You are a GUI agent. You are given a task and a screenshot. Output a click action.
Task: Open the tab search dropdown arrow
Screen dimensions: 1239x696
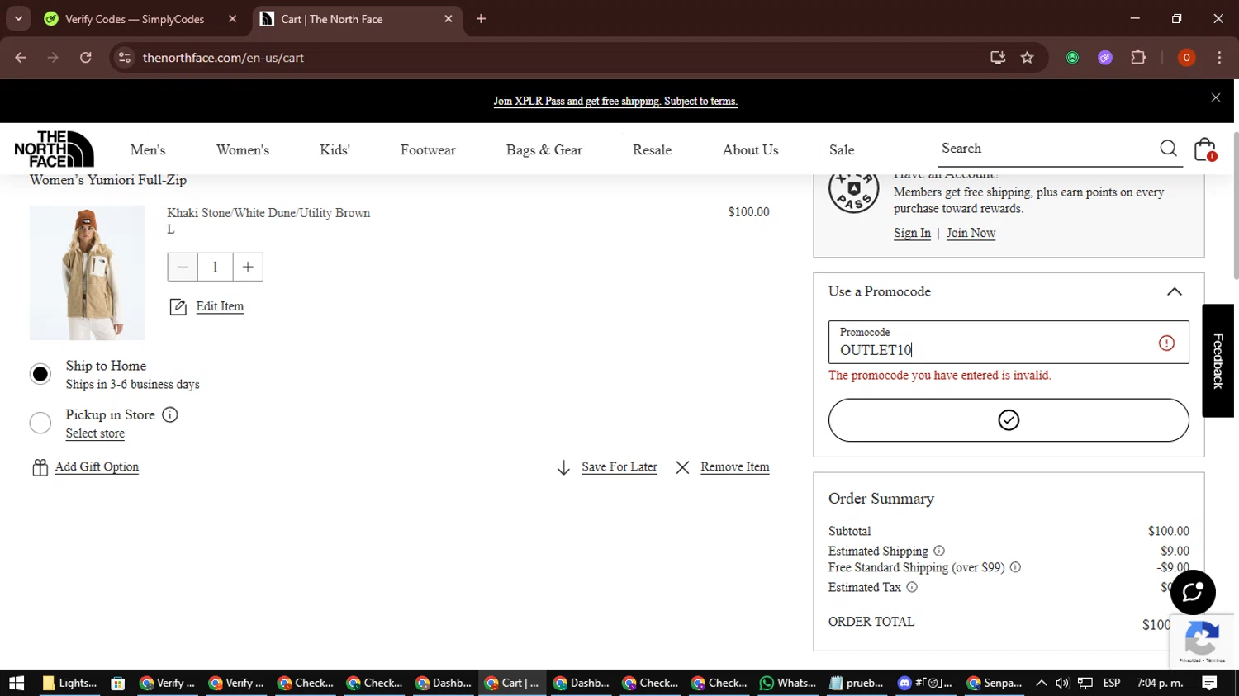(18, 18)
